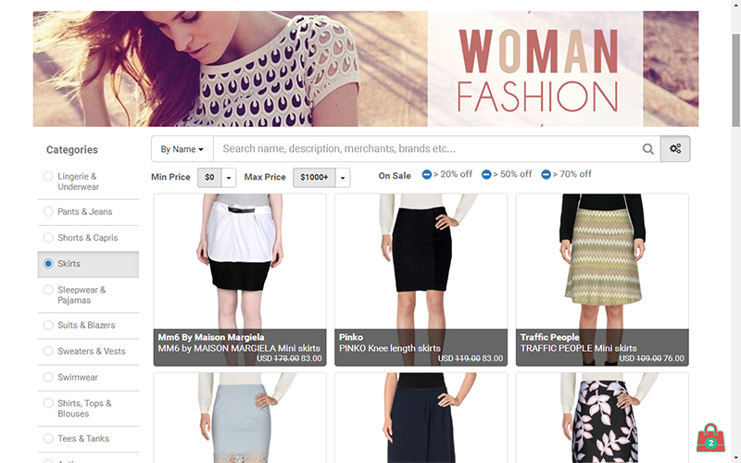Click the Mm6 By Maison Margiela brand name

click(211, 337)
